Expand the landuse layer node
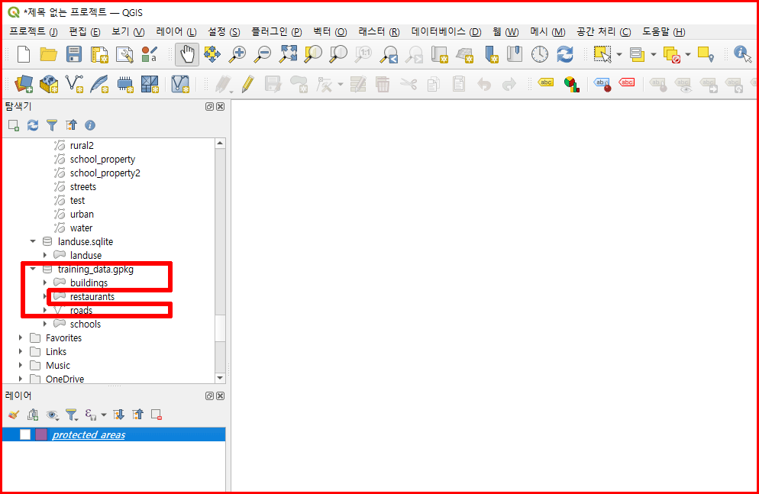The image size is (759, 494). click(45, 254)
